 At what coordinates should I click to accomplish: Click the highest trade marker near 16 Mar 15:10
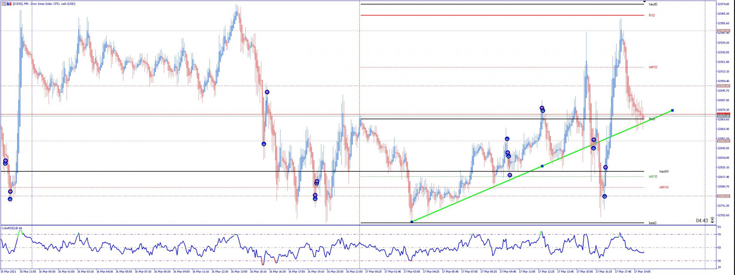(x=267, y=92)
